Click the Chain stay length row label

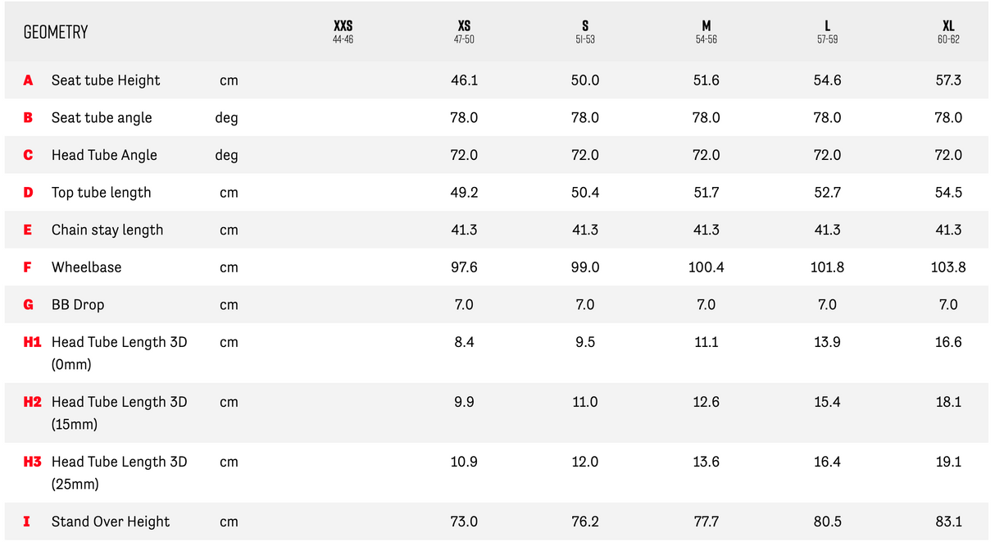107,230
